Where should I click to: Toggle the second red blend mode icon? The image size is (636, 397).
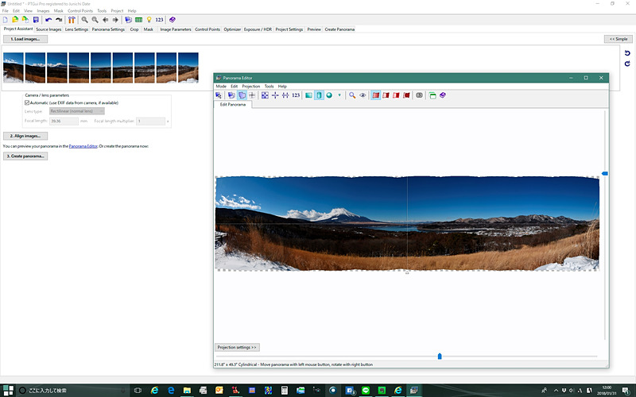(x=386, y=95)
